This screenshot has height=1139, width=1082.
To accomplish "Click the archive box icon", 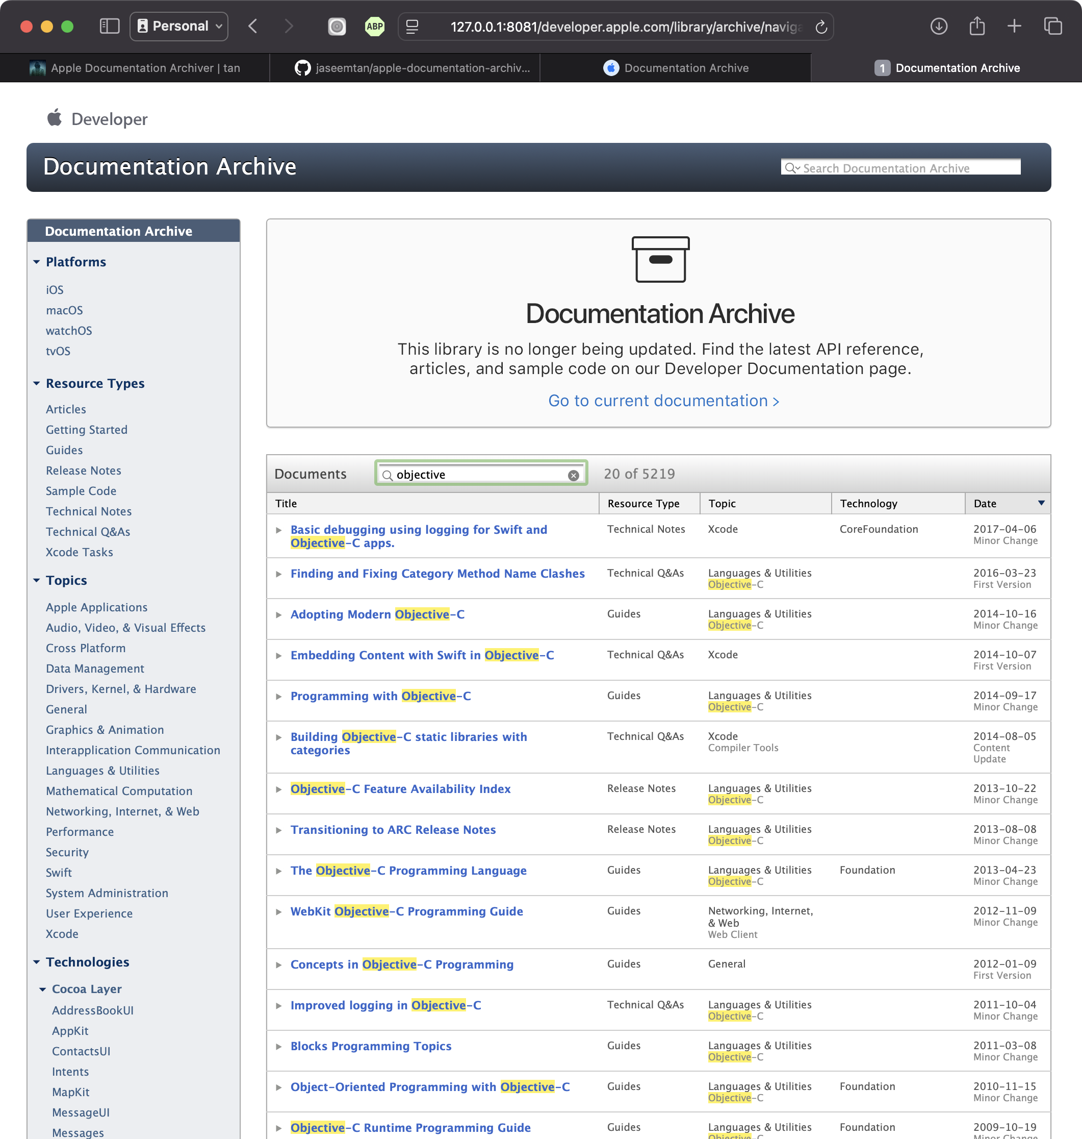I will tap(660, 259).
